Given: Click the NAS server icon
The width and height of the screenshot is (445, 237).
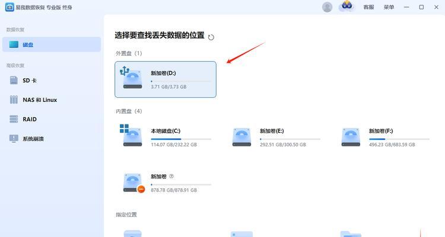Looking at the screenshot, I should [14, 100].
